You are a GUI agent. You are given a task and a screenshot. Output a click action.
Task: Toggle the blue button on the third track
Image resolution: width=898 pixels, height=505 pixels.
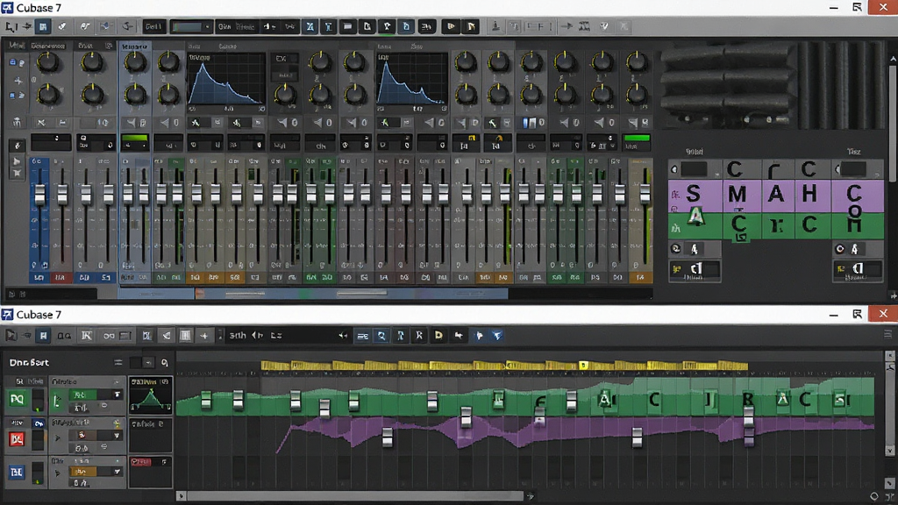click(x=16, y=472)
